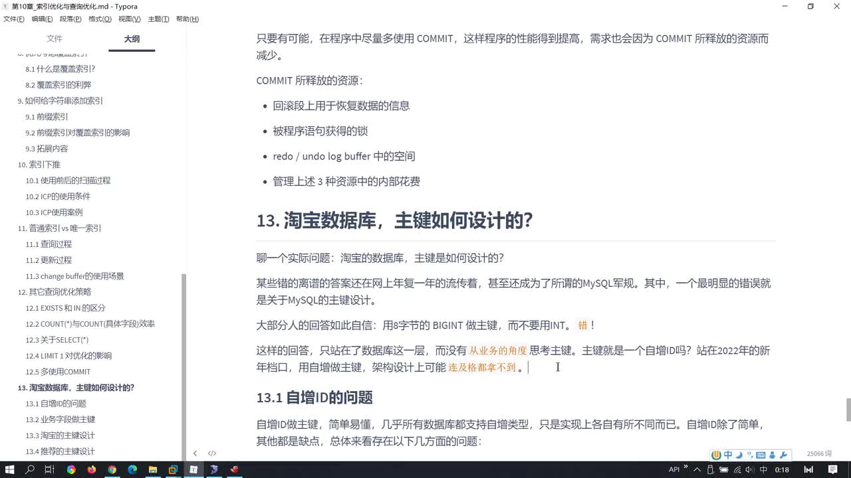Jump to outline item 13.4 推荐的主键设计
The height and width of the screenshot is (478, 851).
pyautogui.click(x=61, y=451)
